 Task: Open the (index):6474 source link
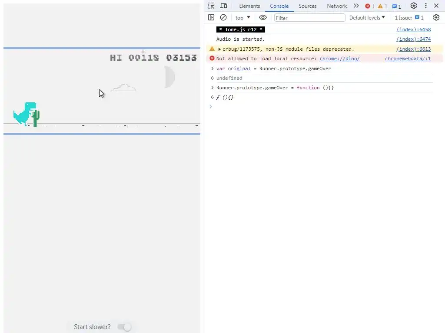(x=414, y=39)
